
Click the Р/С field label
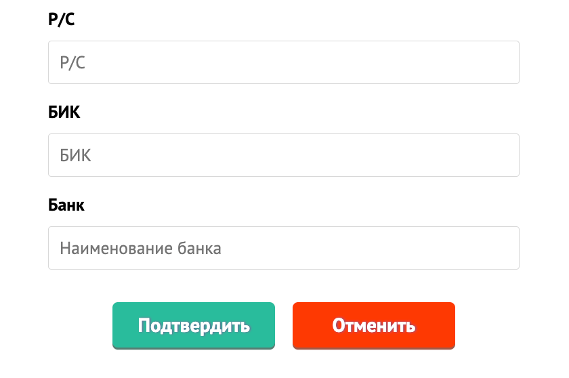(x=62, y=20)
